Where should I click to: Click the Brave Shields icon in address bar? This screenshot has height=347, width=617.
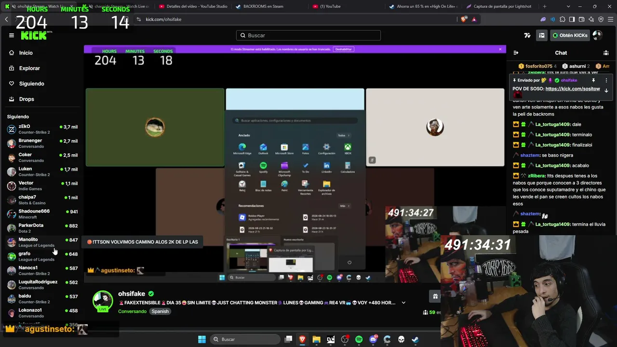pos(464,19)
